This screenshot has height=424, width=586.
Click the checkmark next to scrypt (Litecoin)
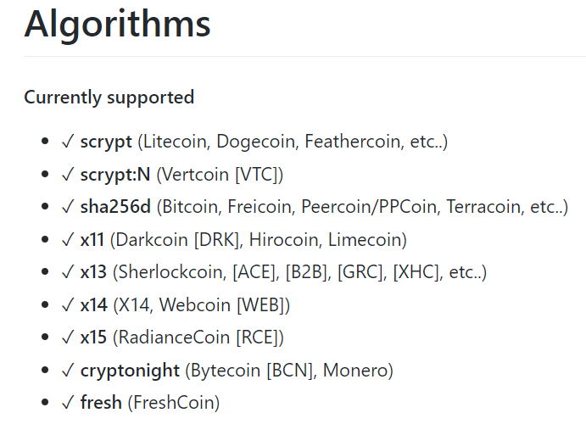tap(68, 142)
